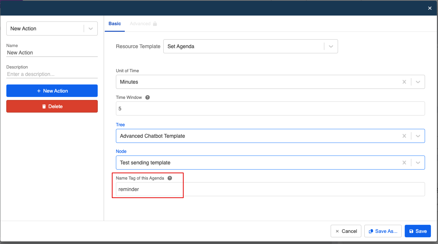
Task: Clear the Unit of Time selection
Action: [x=404, y=82]
